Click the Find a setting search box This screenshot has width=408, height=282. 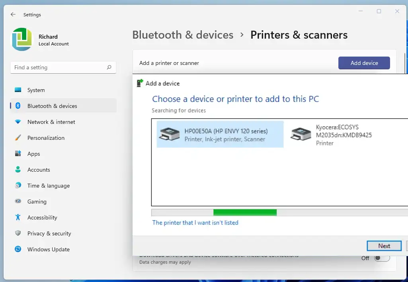pos(63,67)
